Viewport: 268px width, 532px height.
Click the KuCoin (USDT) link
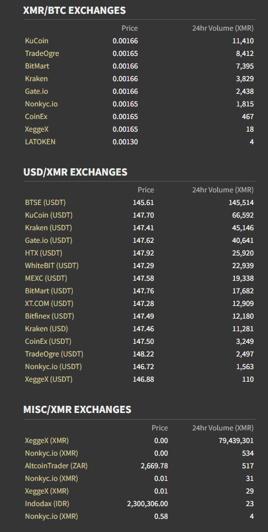49,215
